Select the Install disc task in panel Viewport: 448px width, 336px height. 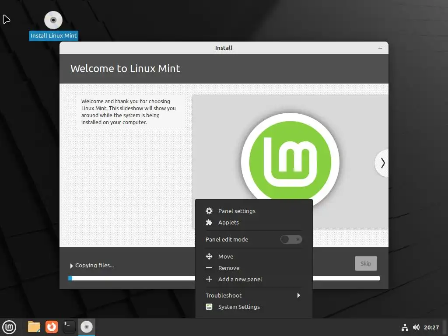[x=87, y=327]
